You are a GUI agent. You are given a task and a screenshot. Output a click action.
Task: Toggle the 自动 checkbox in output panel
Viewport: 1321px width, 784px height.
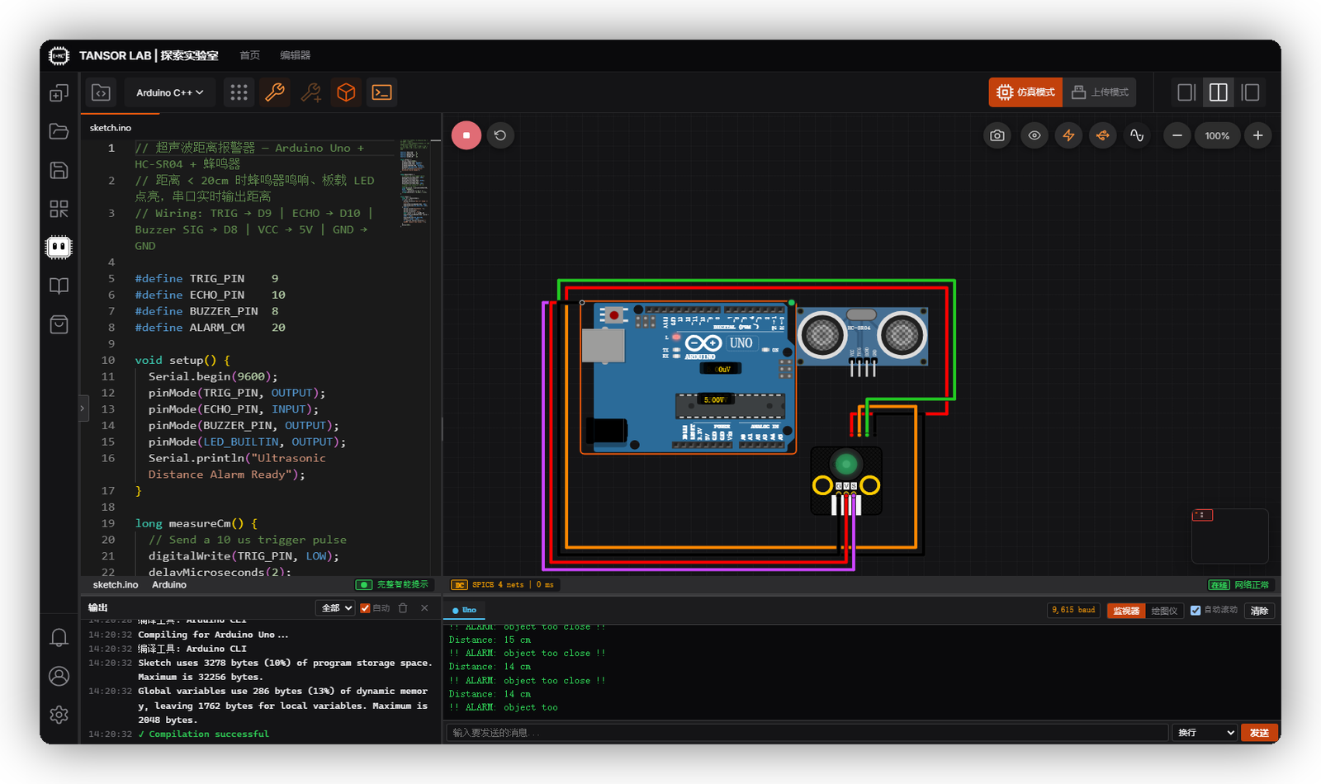click(365, 608)
